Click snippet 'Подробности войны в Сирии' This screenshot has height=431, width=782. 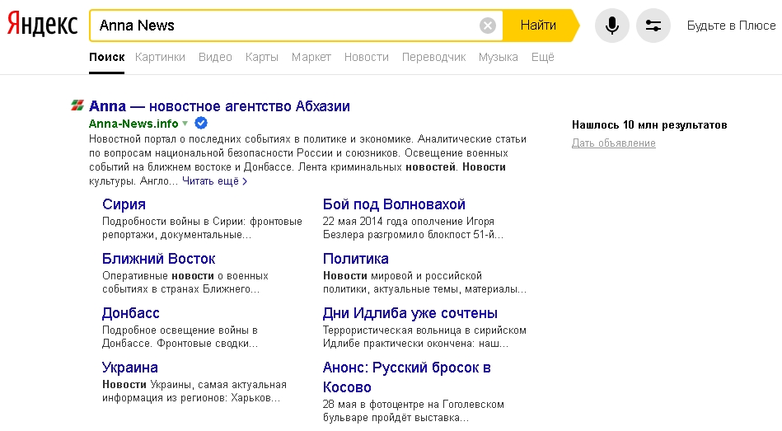click(x=202, y=228)
